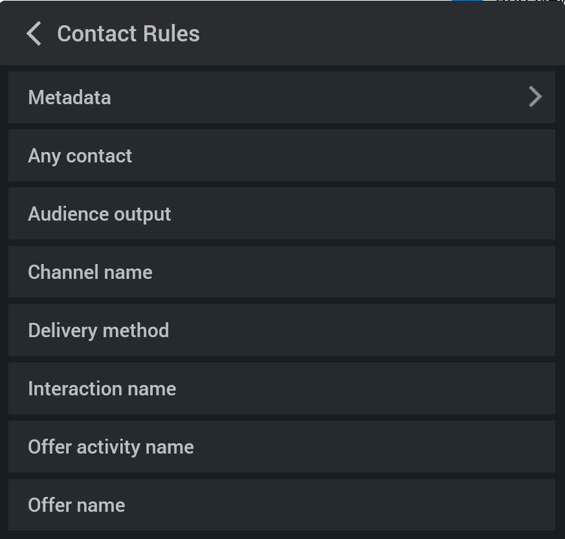Choose the Offer activity name entry
Viewport: 565px width, 539px height.
pyautogui.click(x=282, y=446)
